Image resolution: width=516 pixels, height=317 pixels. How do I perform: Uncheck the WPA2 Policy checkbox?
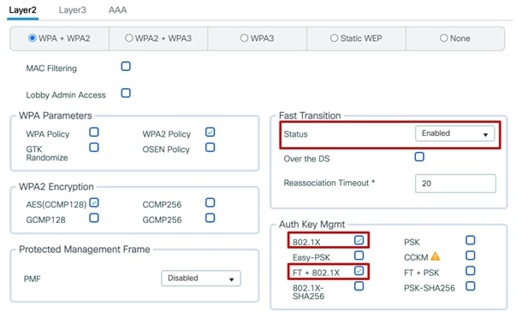[210, 132]
